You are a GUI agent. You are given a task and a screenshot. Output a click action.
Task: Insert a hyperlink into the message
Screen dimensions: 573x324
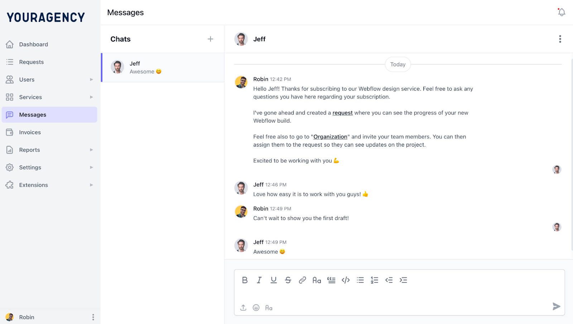[302, 280]
